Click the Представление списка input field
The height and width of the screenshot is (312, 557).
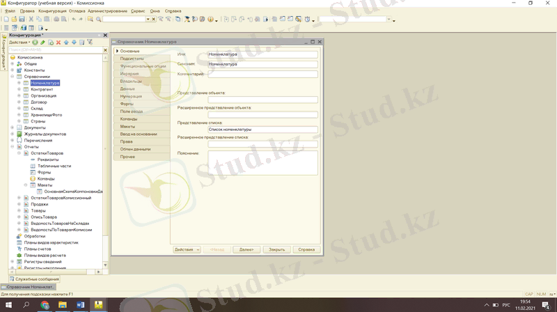(263, 130)
